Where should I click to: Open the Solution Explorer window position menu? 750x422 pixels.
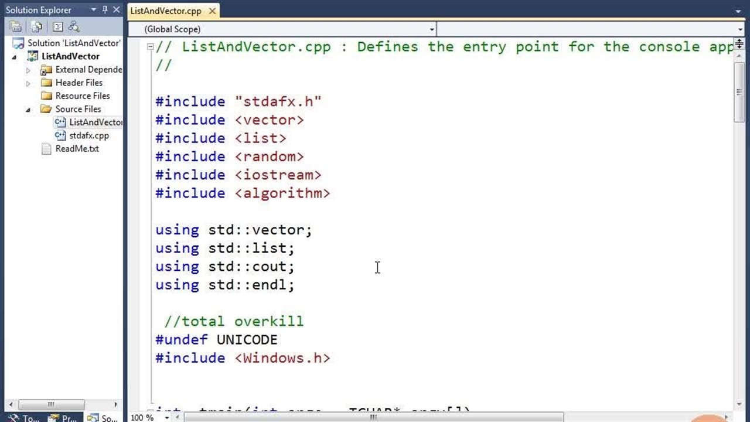click(x=94, y=10)
